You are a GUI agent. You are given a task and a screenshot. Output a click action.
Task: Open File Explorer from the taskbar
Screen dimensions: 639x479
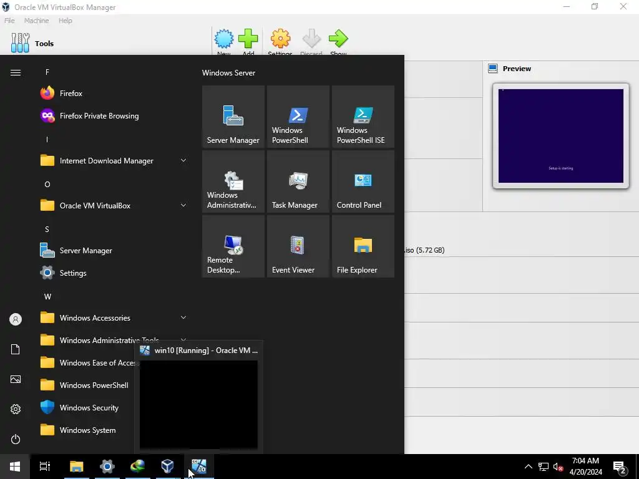[76, 467]
